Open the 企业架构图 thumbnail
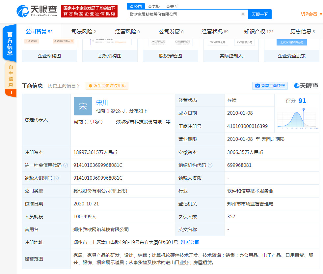The width and height of the screenshot is (323, 274). 49,50
